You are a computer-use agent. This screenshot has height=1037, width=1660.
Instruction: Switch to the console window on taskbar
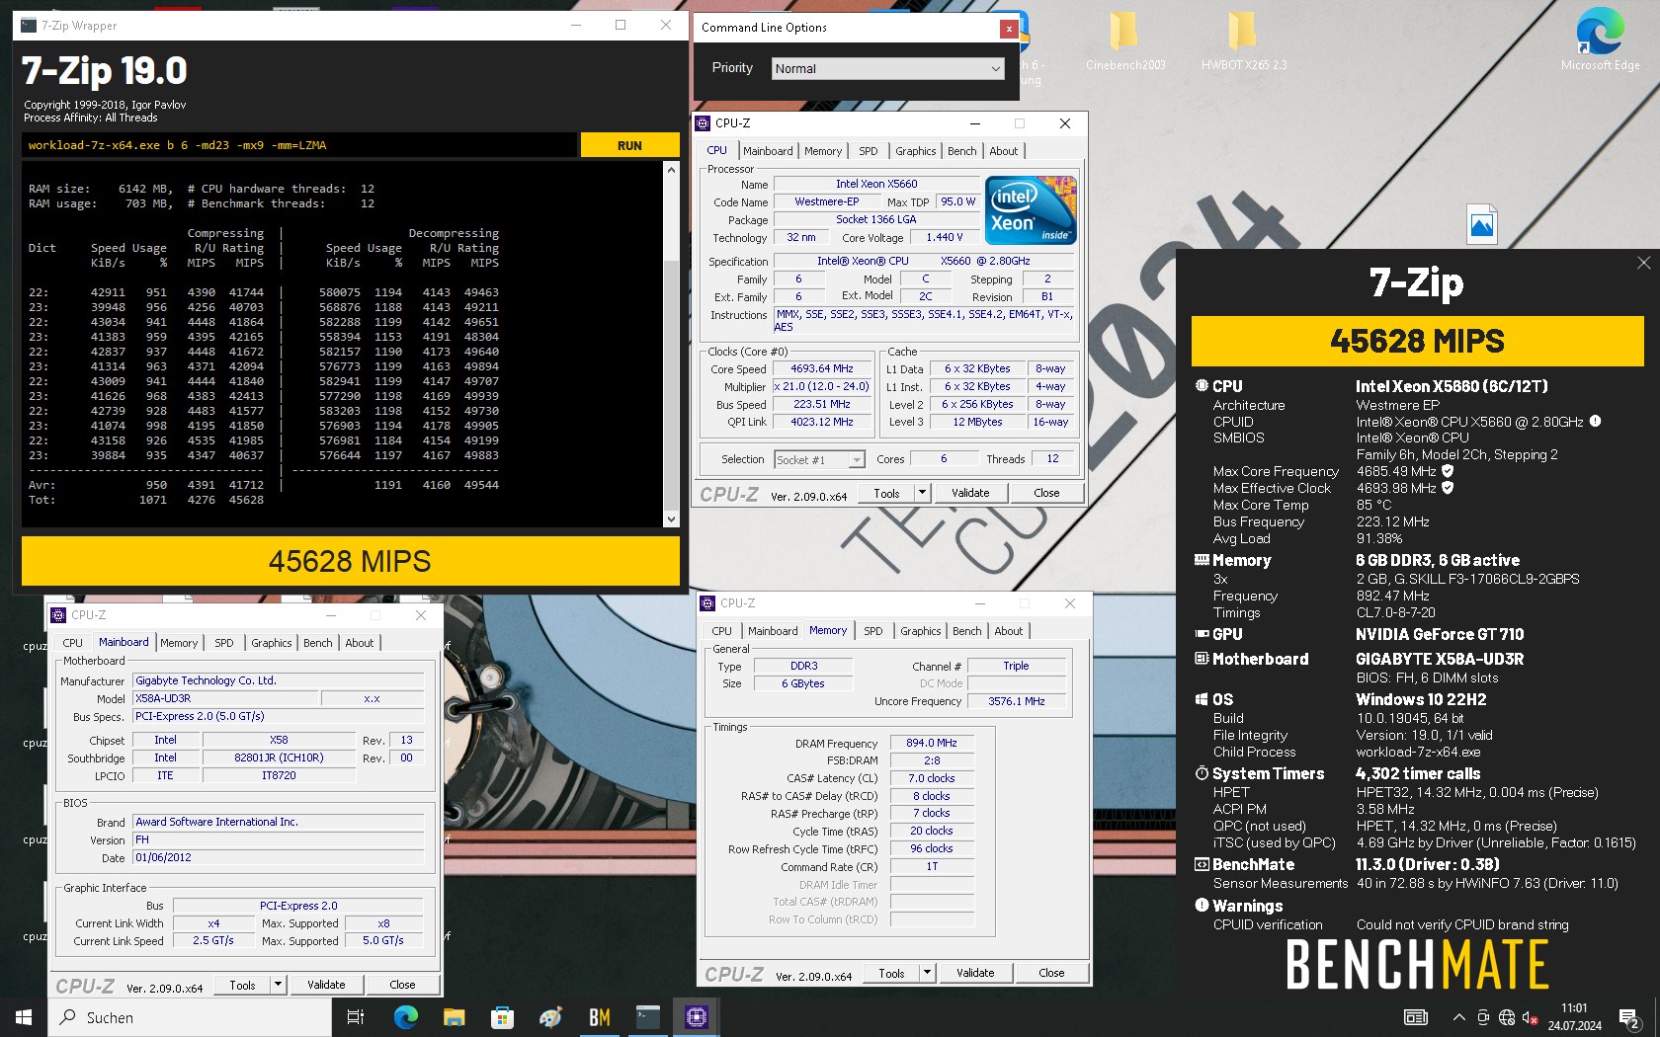click(x=647, y=1017)
